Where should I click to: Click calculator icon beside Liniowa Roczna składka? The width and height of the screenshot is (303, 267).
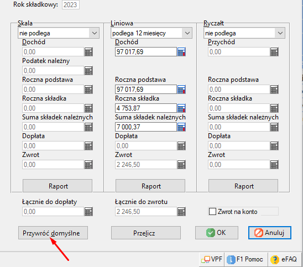(181, 108)
